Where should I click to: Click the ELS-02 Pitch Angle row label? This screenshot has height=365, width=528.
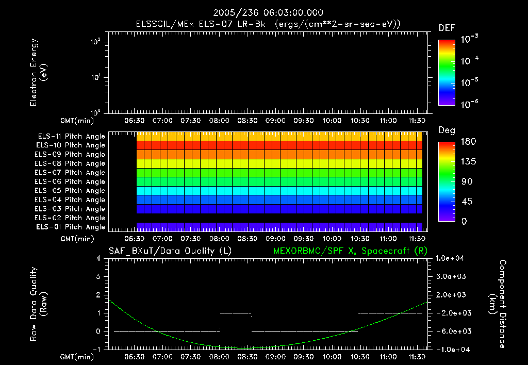click(70, 218)
